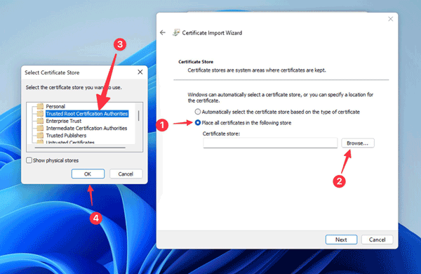Image resolution: width=421 pixels, height=274 pixels.
Task: Click the Personal store folder icon
Action: 40,106
